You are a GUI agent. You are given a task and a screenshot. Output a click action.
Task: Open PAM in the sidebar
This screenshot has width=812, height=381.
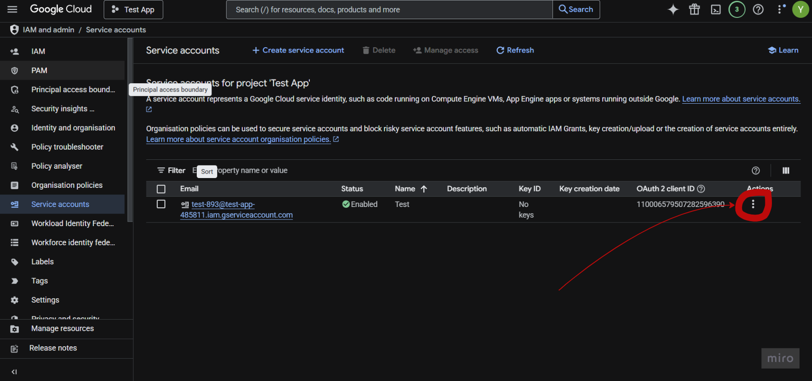62,70
